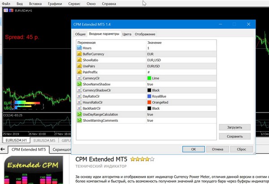
Task: Click the Отмена button
Action: point(217,149)
